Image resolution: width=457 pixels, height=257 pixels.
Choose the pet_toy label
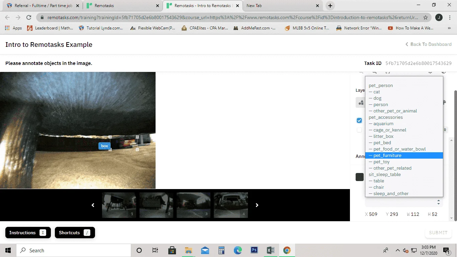pos(404,162)
